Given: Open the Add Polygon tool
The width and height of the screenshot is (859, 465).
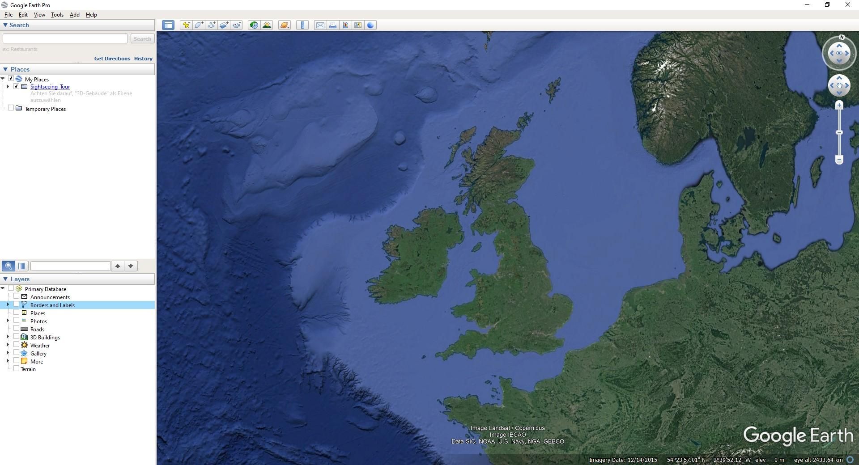Looking at the screenshot, I should coord(199,25).
